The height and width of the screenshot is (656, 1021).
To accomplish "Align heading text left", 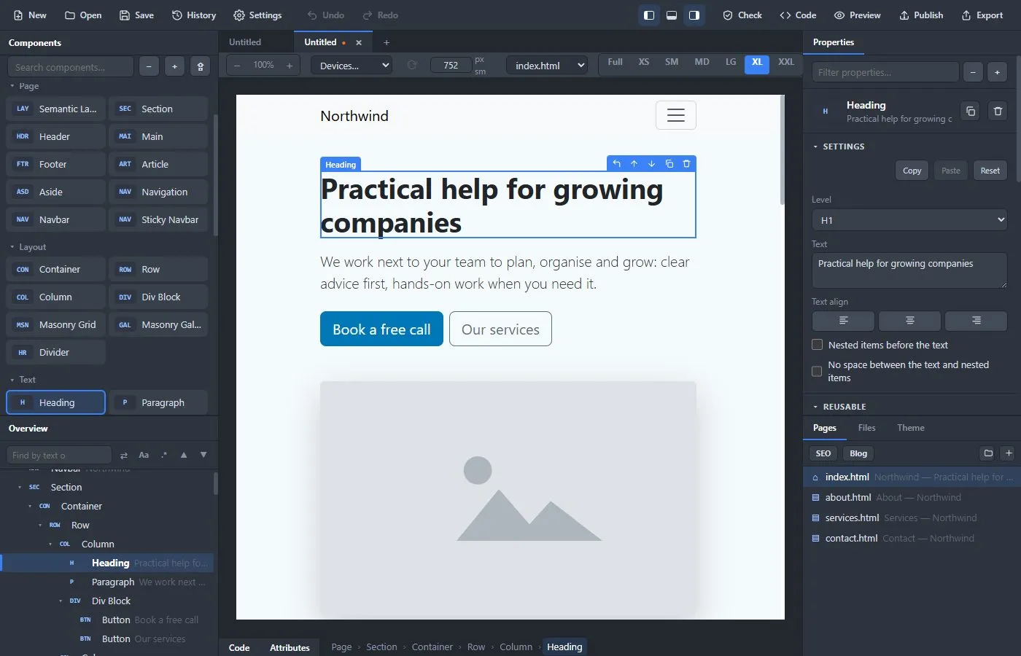I will (843, 321).
